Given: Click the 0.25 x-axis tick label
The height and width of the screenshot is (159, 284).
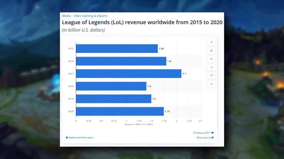Looking at the screenshot, I should (x=89, y=121).
